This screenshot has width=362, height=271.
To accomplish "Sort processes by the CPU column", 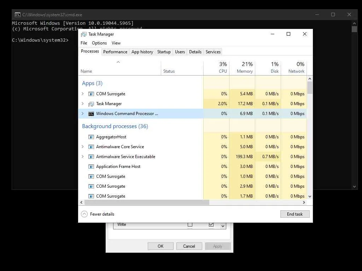I will pos(216,68).
